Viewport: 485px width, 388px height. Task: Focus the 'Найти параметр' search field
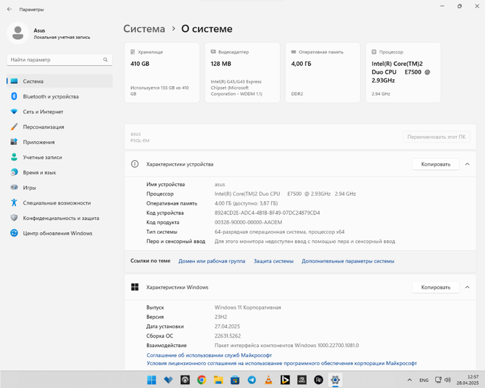click(60, 60)
